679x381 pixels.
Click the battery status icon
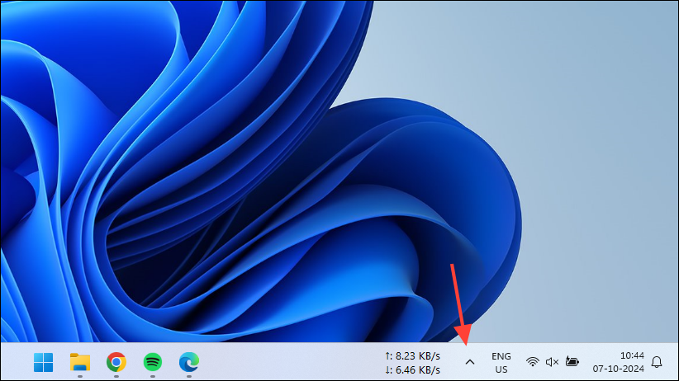pyautogui.click(x=572, y=361)
